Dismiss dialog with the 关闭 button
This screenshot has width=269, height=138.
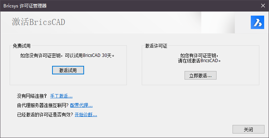(248, 129)
